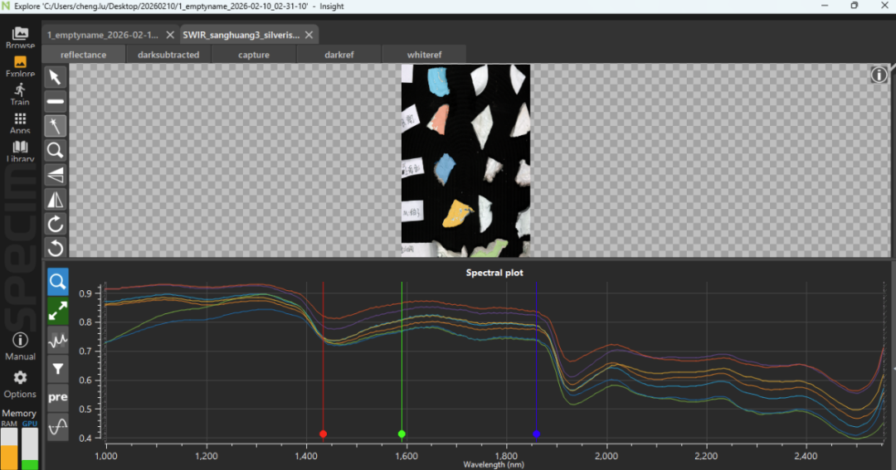Close the SWIR_sanghuang3 file tab
The height and width of the screenshot is (470, 896).
[x=309, y=35]
